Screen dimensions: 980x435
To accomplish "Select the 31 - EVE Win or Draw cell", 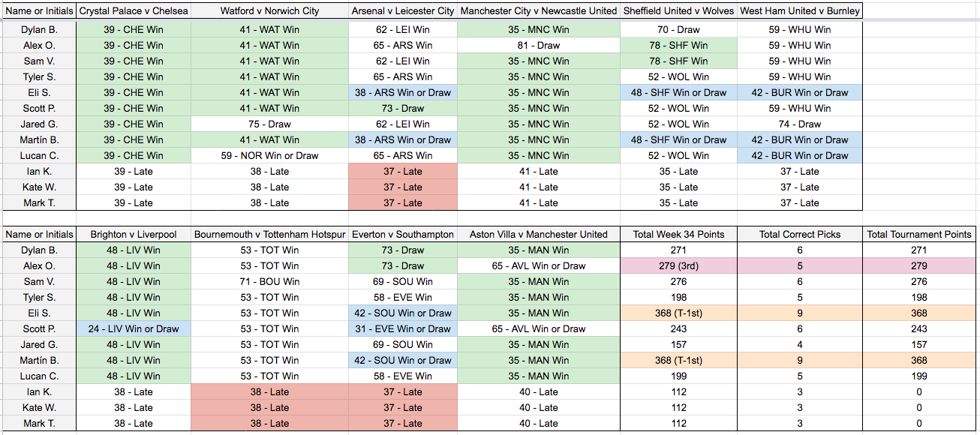I will [x=403, y=329].
